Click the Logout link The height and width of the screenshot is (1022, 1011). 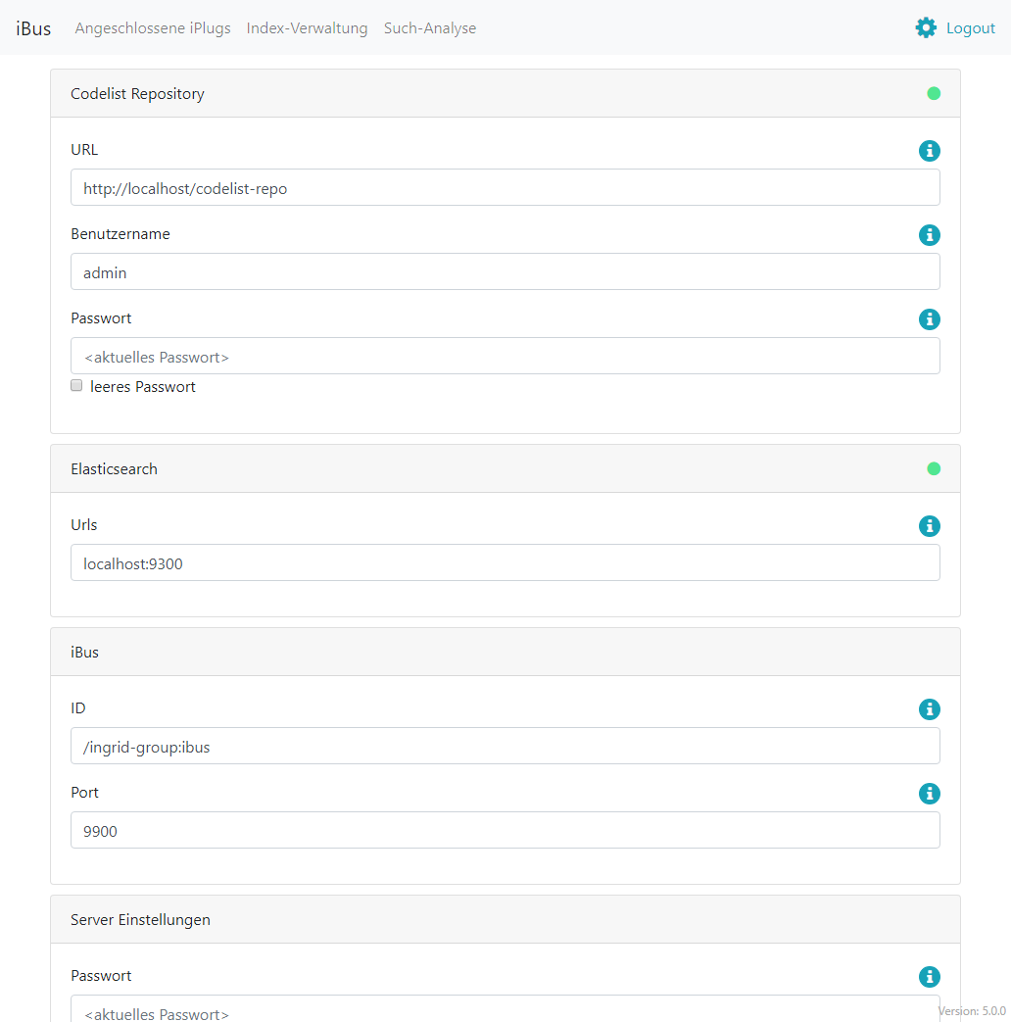click(x=970, y=28)
